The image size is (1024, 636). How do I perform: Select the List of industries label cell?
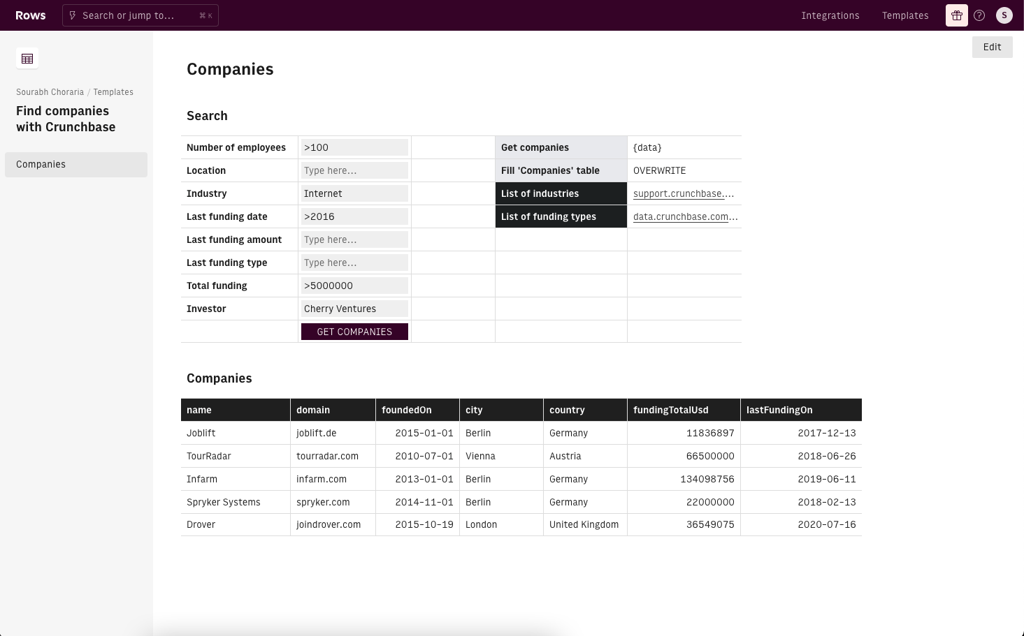click(x=561, y=193)
